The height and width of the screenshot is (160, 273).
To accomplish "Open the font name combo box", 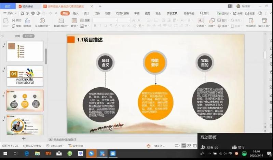I will (x=105, y=20).
